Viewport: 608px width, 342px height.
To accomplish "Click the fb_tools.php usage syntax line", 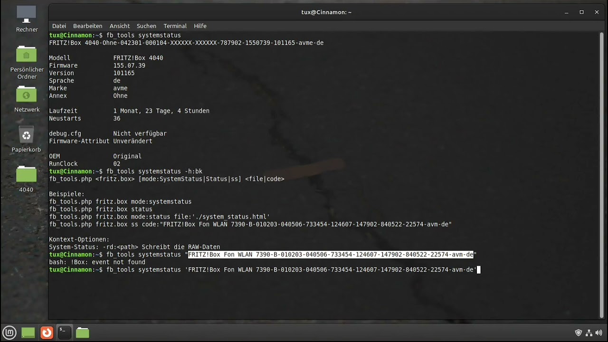I will point(167,179).
